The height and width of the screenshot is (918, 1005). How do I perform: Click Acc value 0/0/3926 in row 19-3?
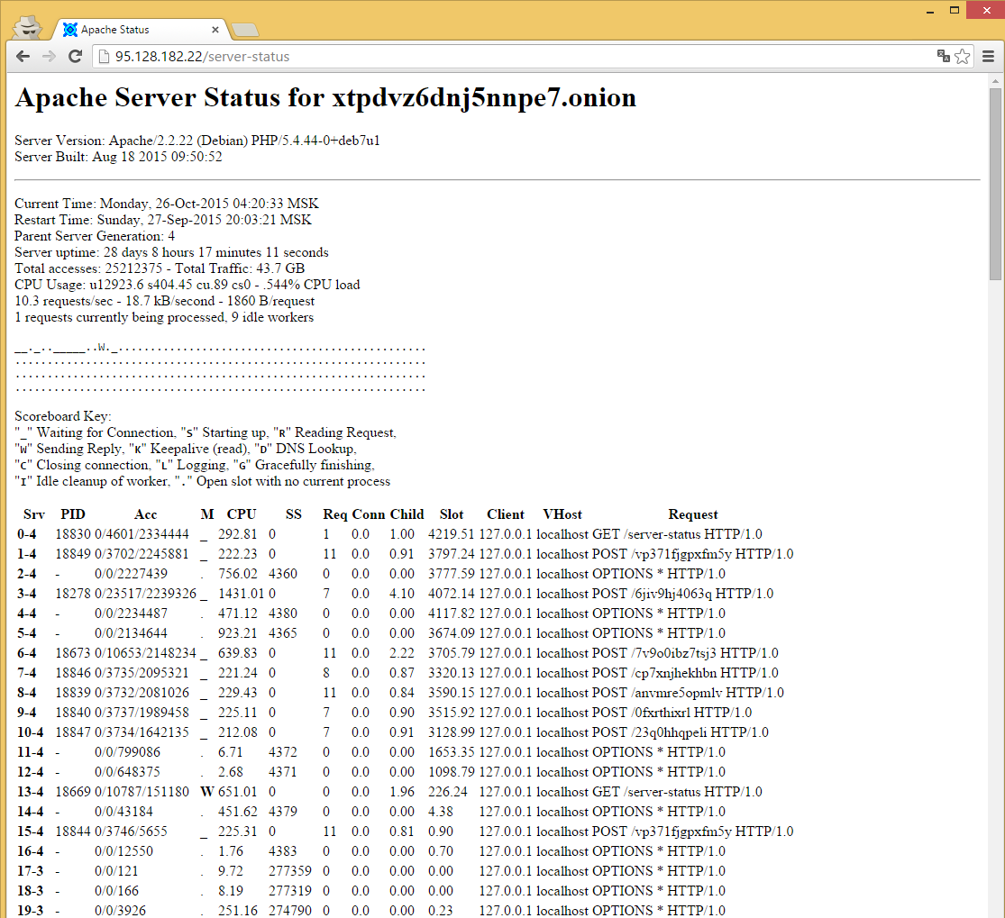pyautogui.click(x=120, y=911)
